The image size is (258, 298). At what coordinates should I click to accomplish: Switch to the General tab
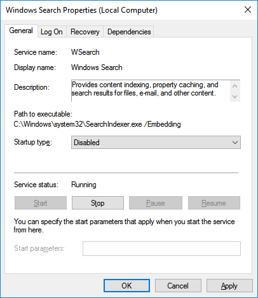[21, 31]
